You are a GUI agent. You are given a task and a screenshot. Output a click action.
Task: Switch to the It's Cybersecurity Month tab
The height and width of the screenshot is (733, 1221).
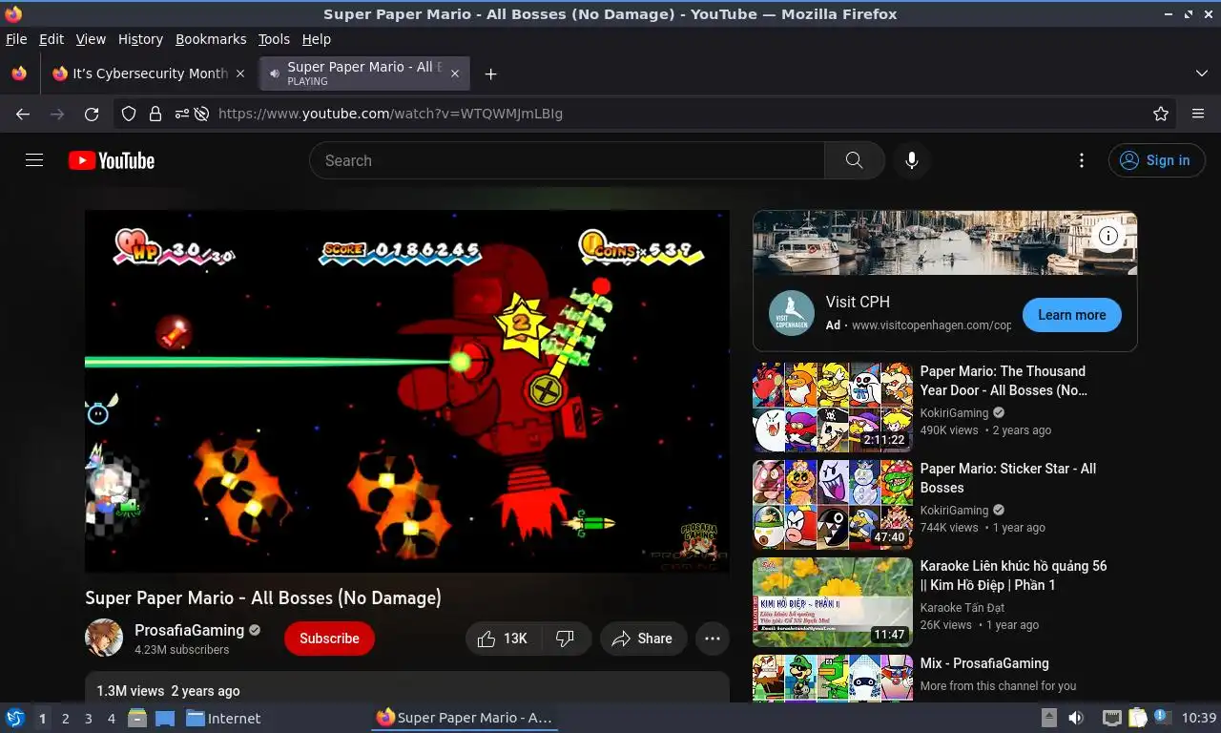point(149,73)
